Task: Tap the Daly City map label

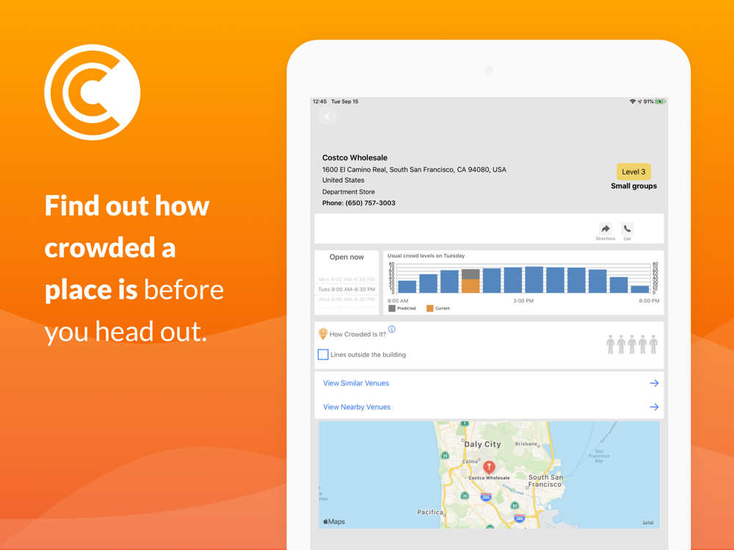Action: [483, 444]
